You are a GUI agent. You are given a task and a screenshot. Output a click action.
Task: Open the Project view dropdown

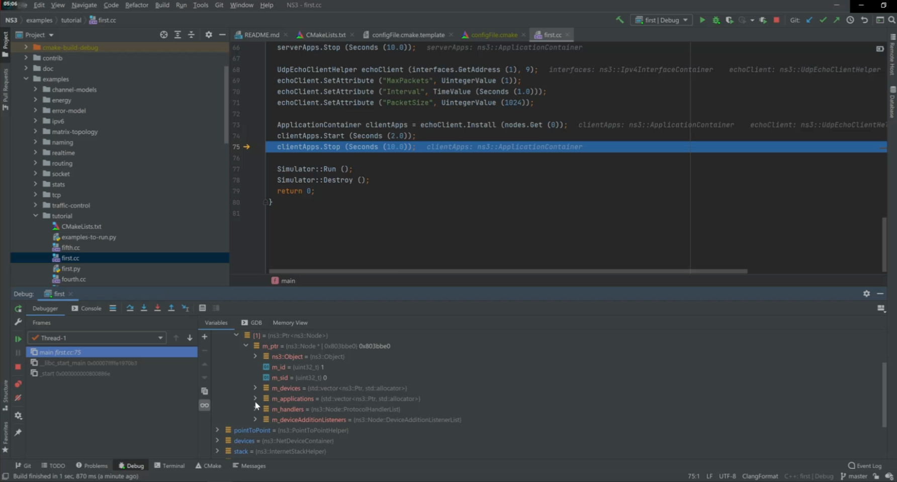tap(35, 35)
